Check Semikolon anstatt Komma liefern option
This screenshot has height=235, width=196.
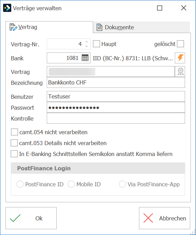pos(14,154)
